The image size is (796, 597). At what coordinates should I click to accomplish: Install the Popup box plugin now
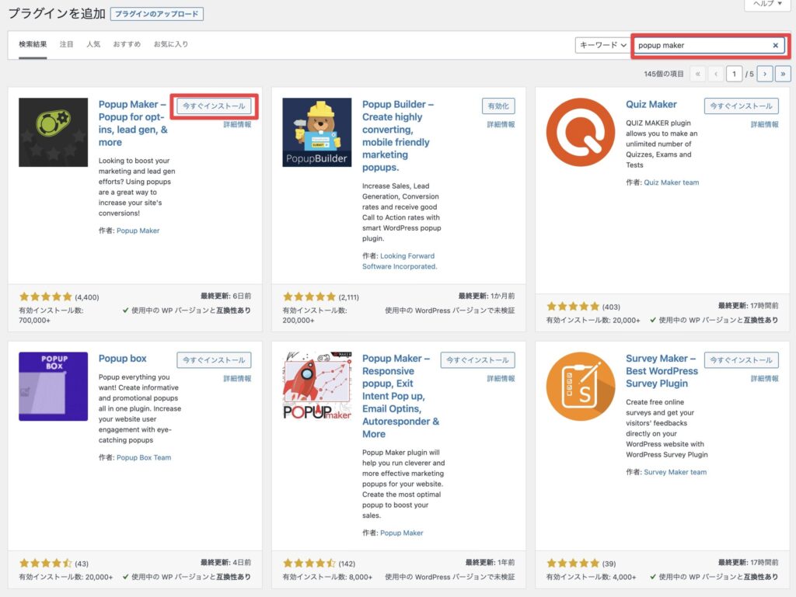pos(214,359)
